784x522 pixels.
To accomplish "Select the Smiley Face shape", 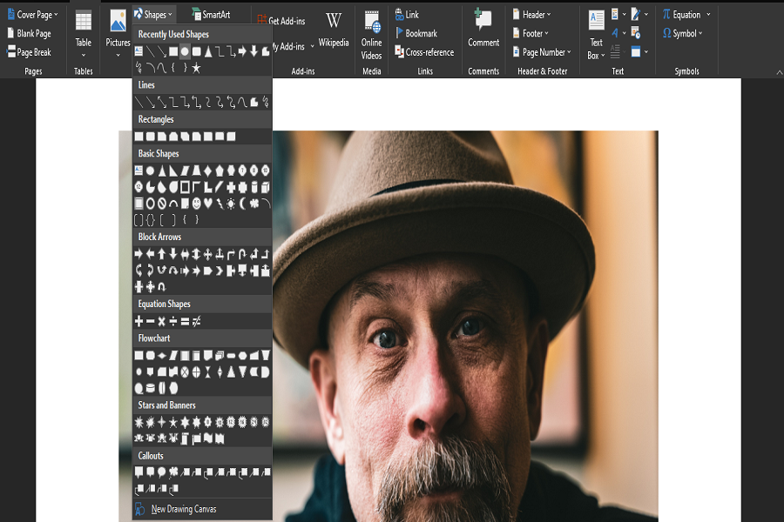I will (196, 204).
